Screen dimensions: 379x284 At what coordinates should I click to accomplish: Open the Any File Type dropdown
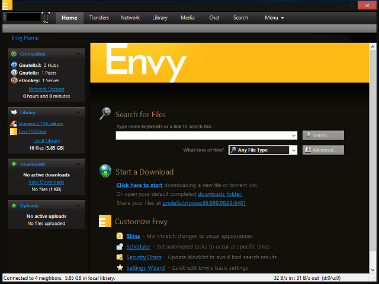[294, 150]
